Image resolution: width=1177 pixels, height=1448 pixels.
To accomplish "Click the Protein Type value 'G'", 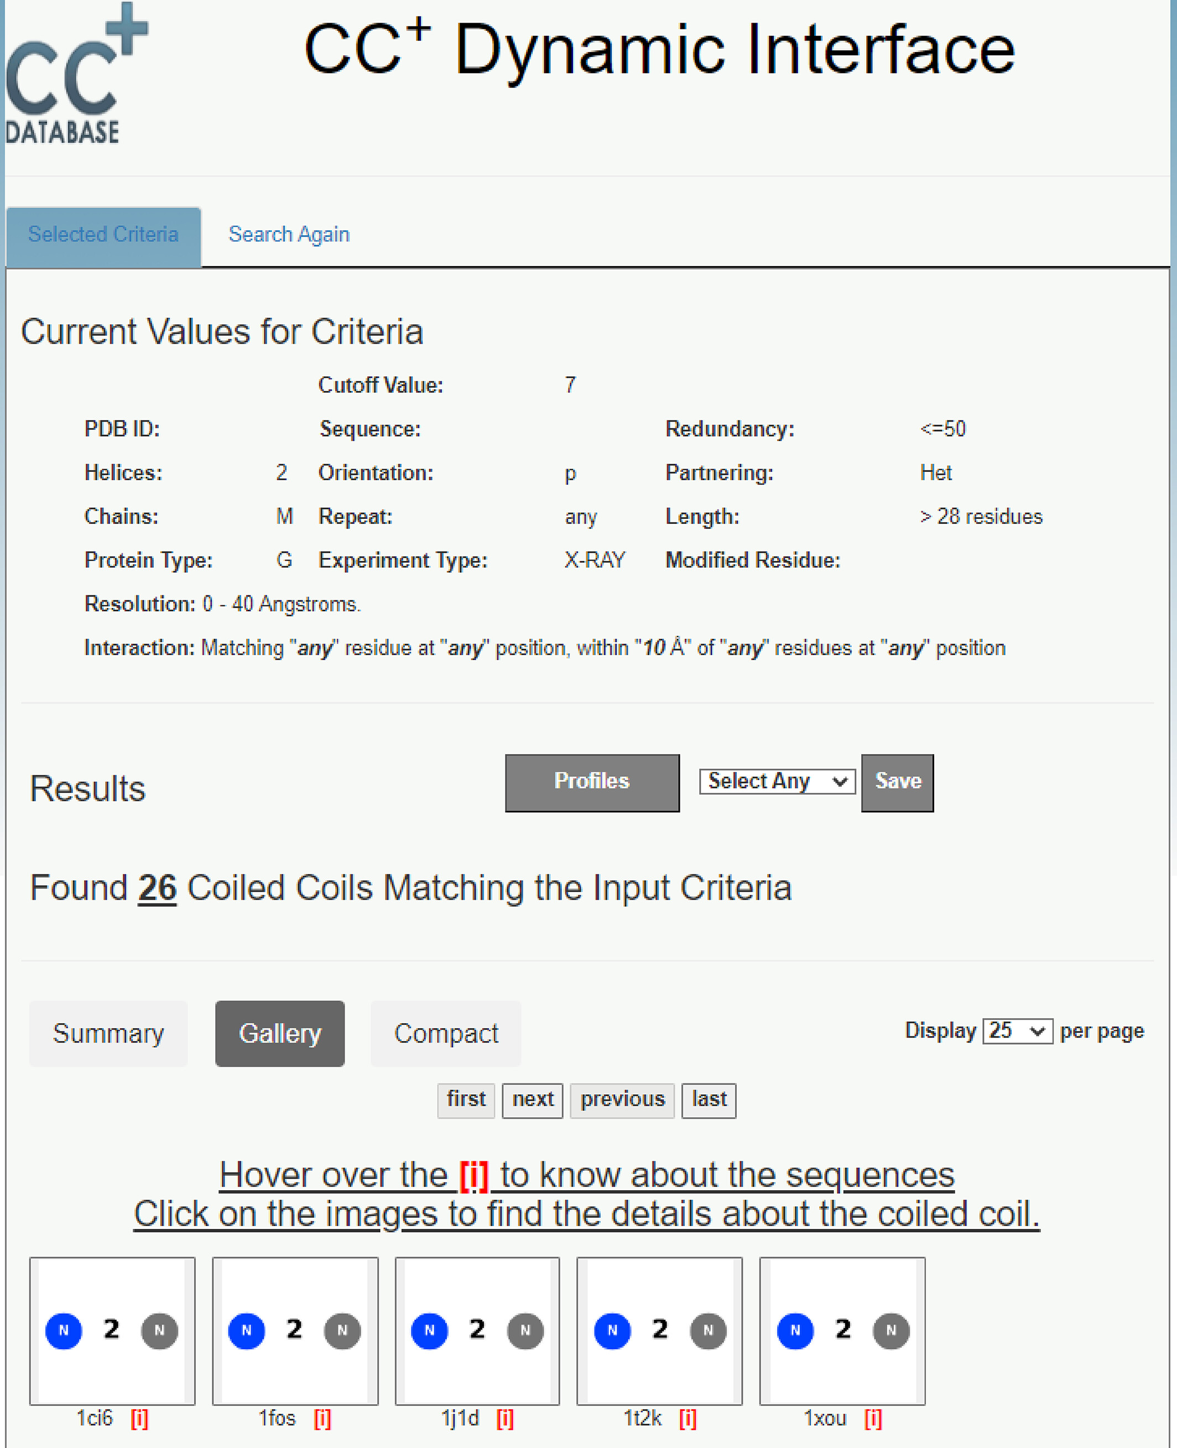I will [285, 560].
